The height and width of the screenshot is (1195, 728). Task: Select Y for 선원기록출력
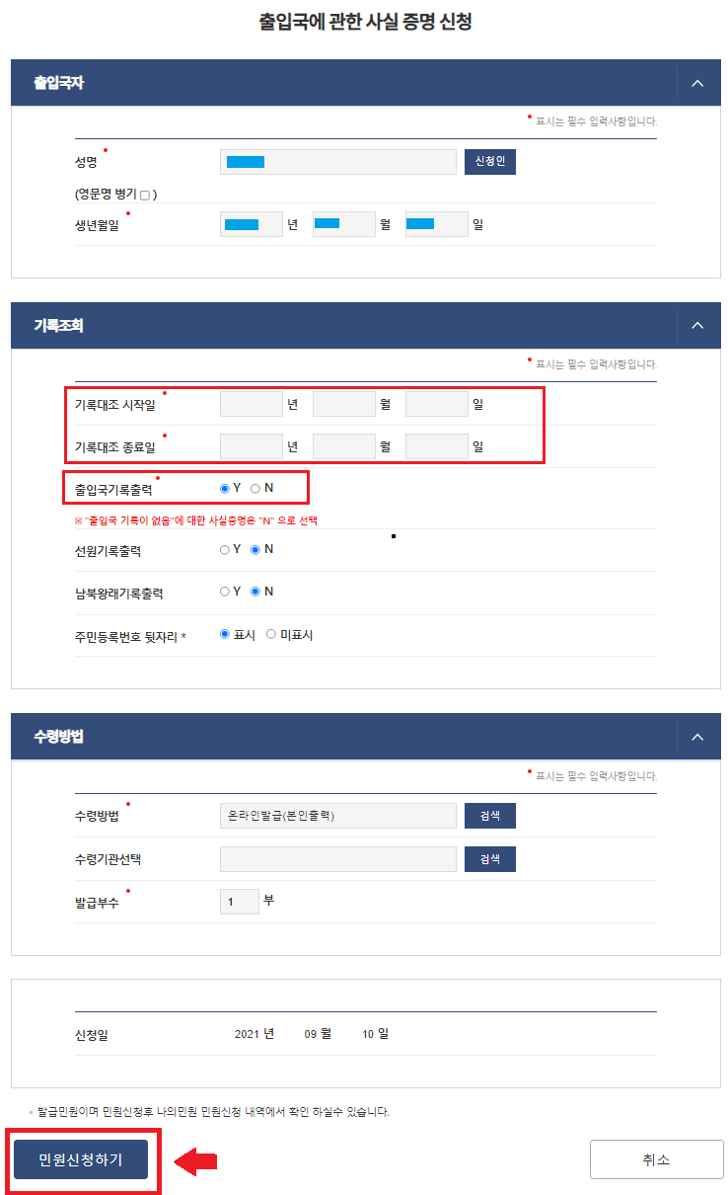click(x=225, y=550)
